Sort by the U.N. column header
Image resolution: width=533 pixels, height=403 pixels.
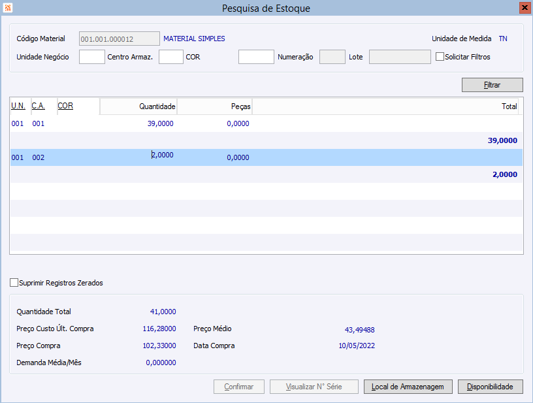tap(18, 105)
